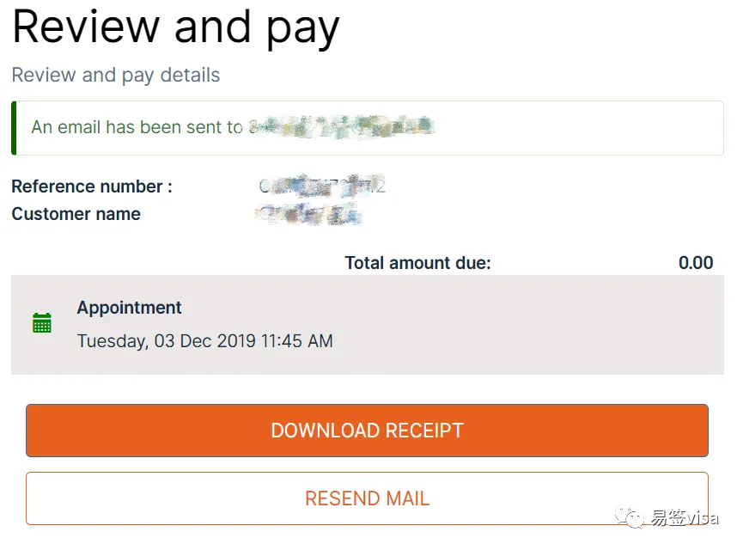Click the 'Tuesday, 03 Dec 2019 11:45 AM' date
The height and width of the screenshot is (550, 743).
pos(204,341)
